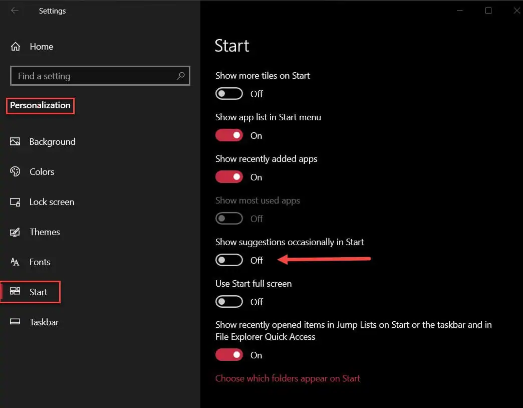
Task: Turn off recently opened items in Jump Lists
Action: pyautogui.click(x=229, y=355)
